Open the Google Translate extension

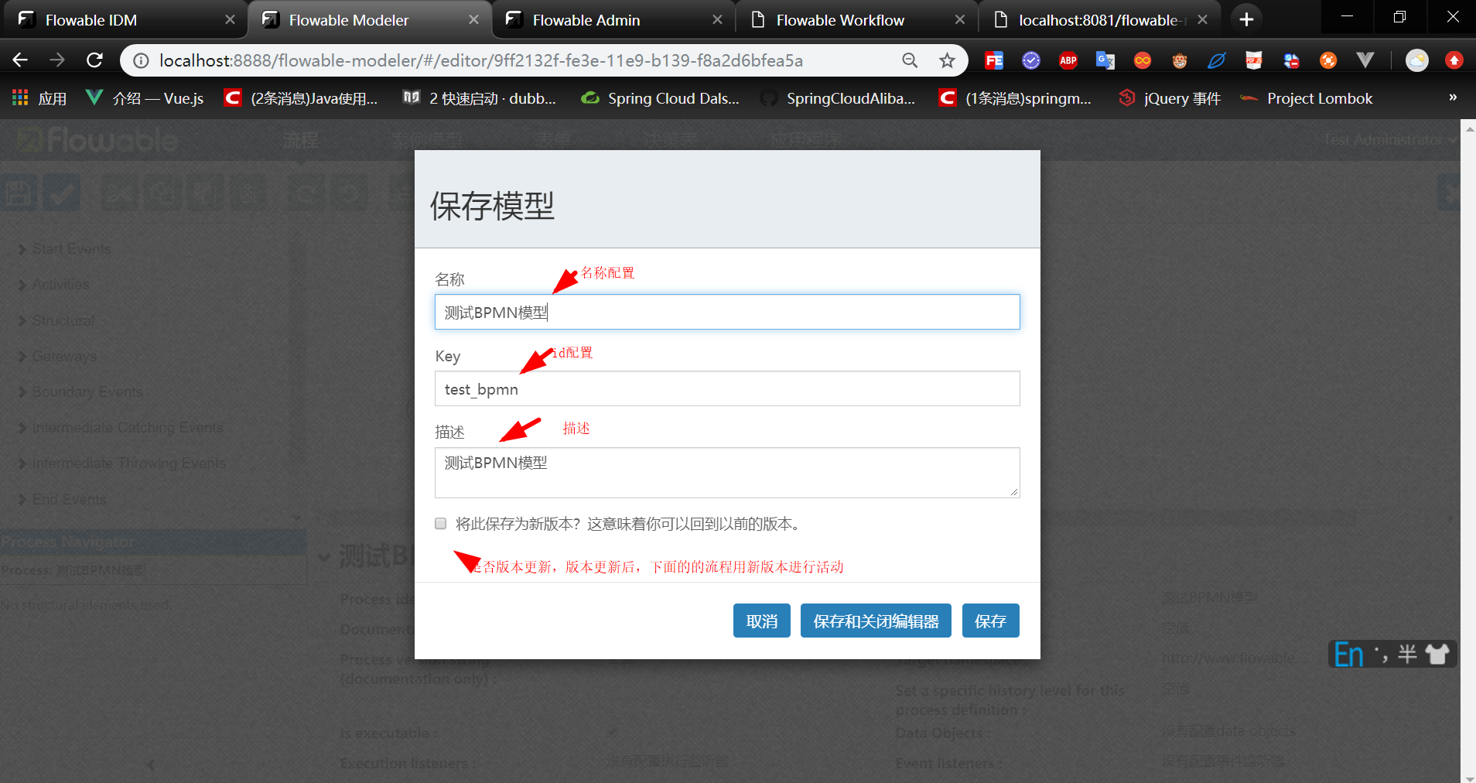pos(1105,60)
